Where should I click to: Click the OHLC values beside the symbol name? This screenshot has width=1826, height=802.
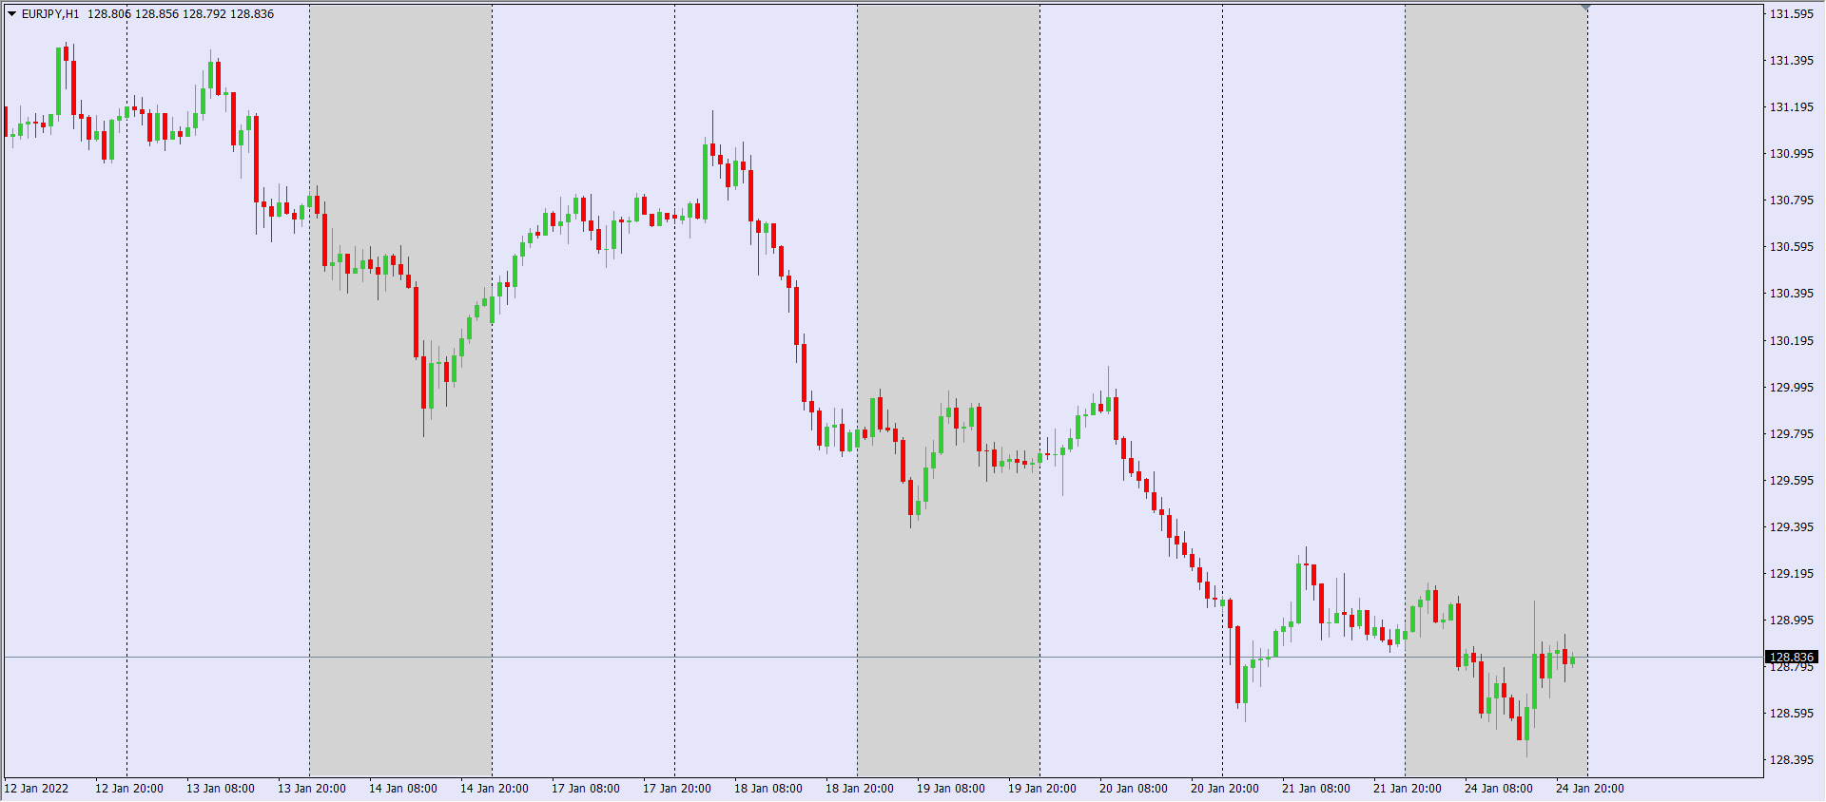click(x=181, y=14)
